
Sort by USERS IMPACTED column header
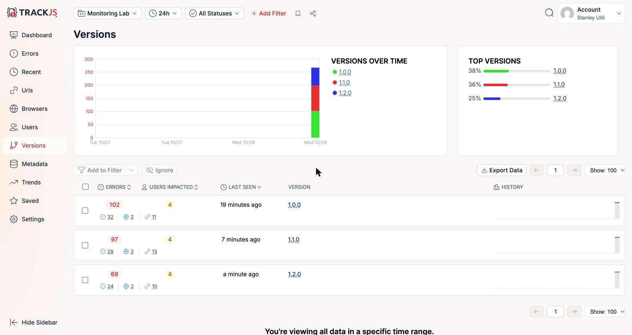pyautogui.click(x=170, y=187)
